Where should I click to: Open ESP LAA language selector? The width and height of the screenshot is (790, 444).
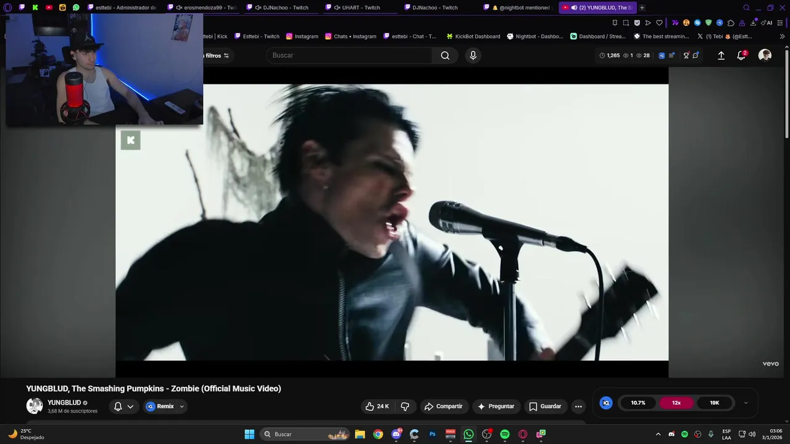[x=726, y=434]
